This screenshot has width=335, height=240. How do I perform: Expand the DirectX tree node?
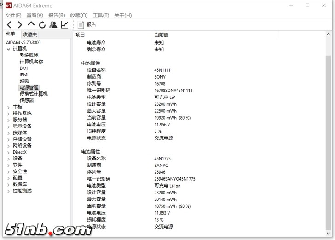tap(8, 153)
